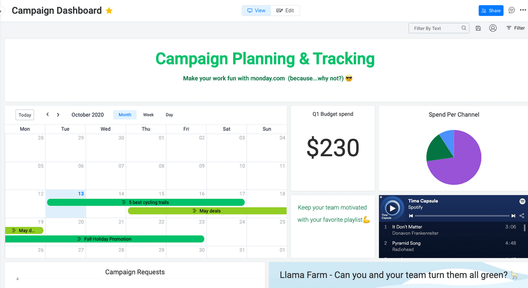Skip to next track in Spotify widget

pyautogui.click(x=513, y=216)
